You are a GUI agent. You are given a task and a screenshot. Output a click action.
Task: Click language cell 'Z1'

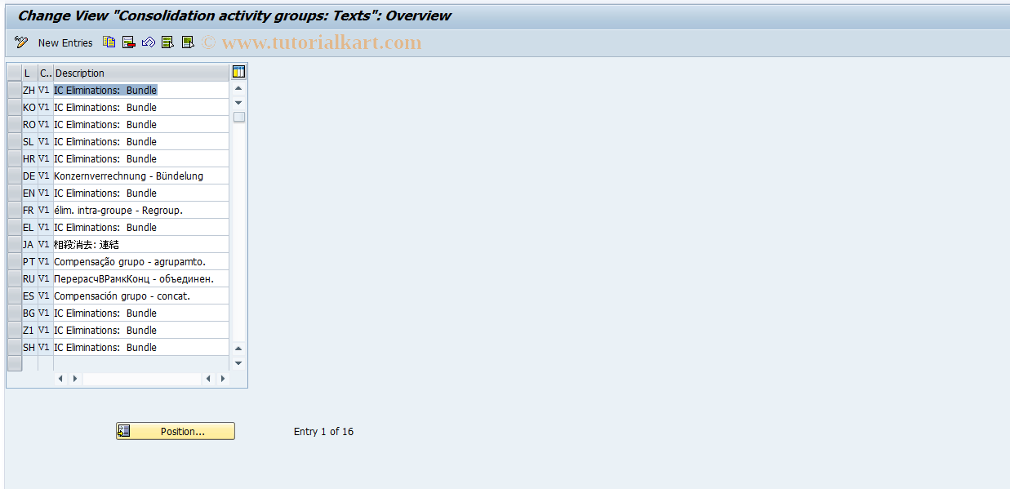click(29, 330)
